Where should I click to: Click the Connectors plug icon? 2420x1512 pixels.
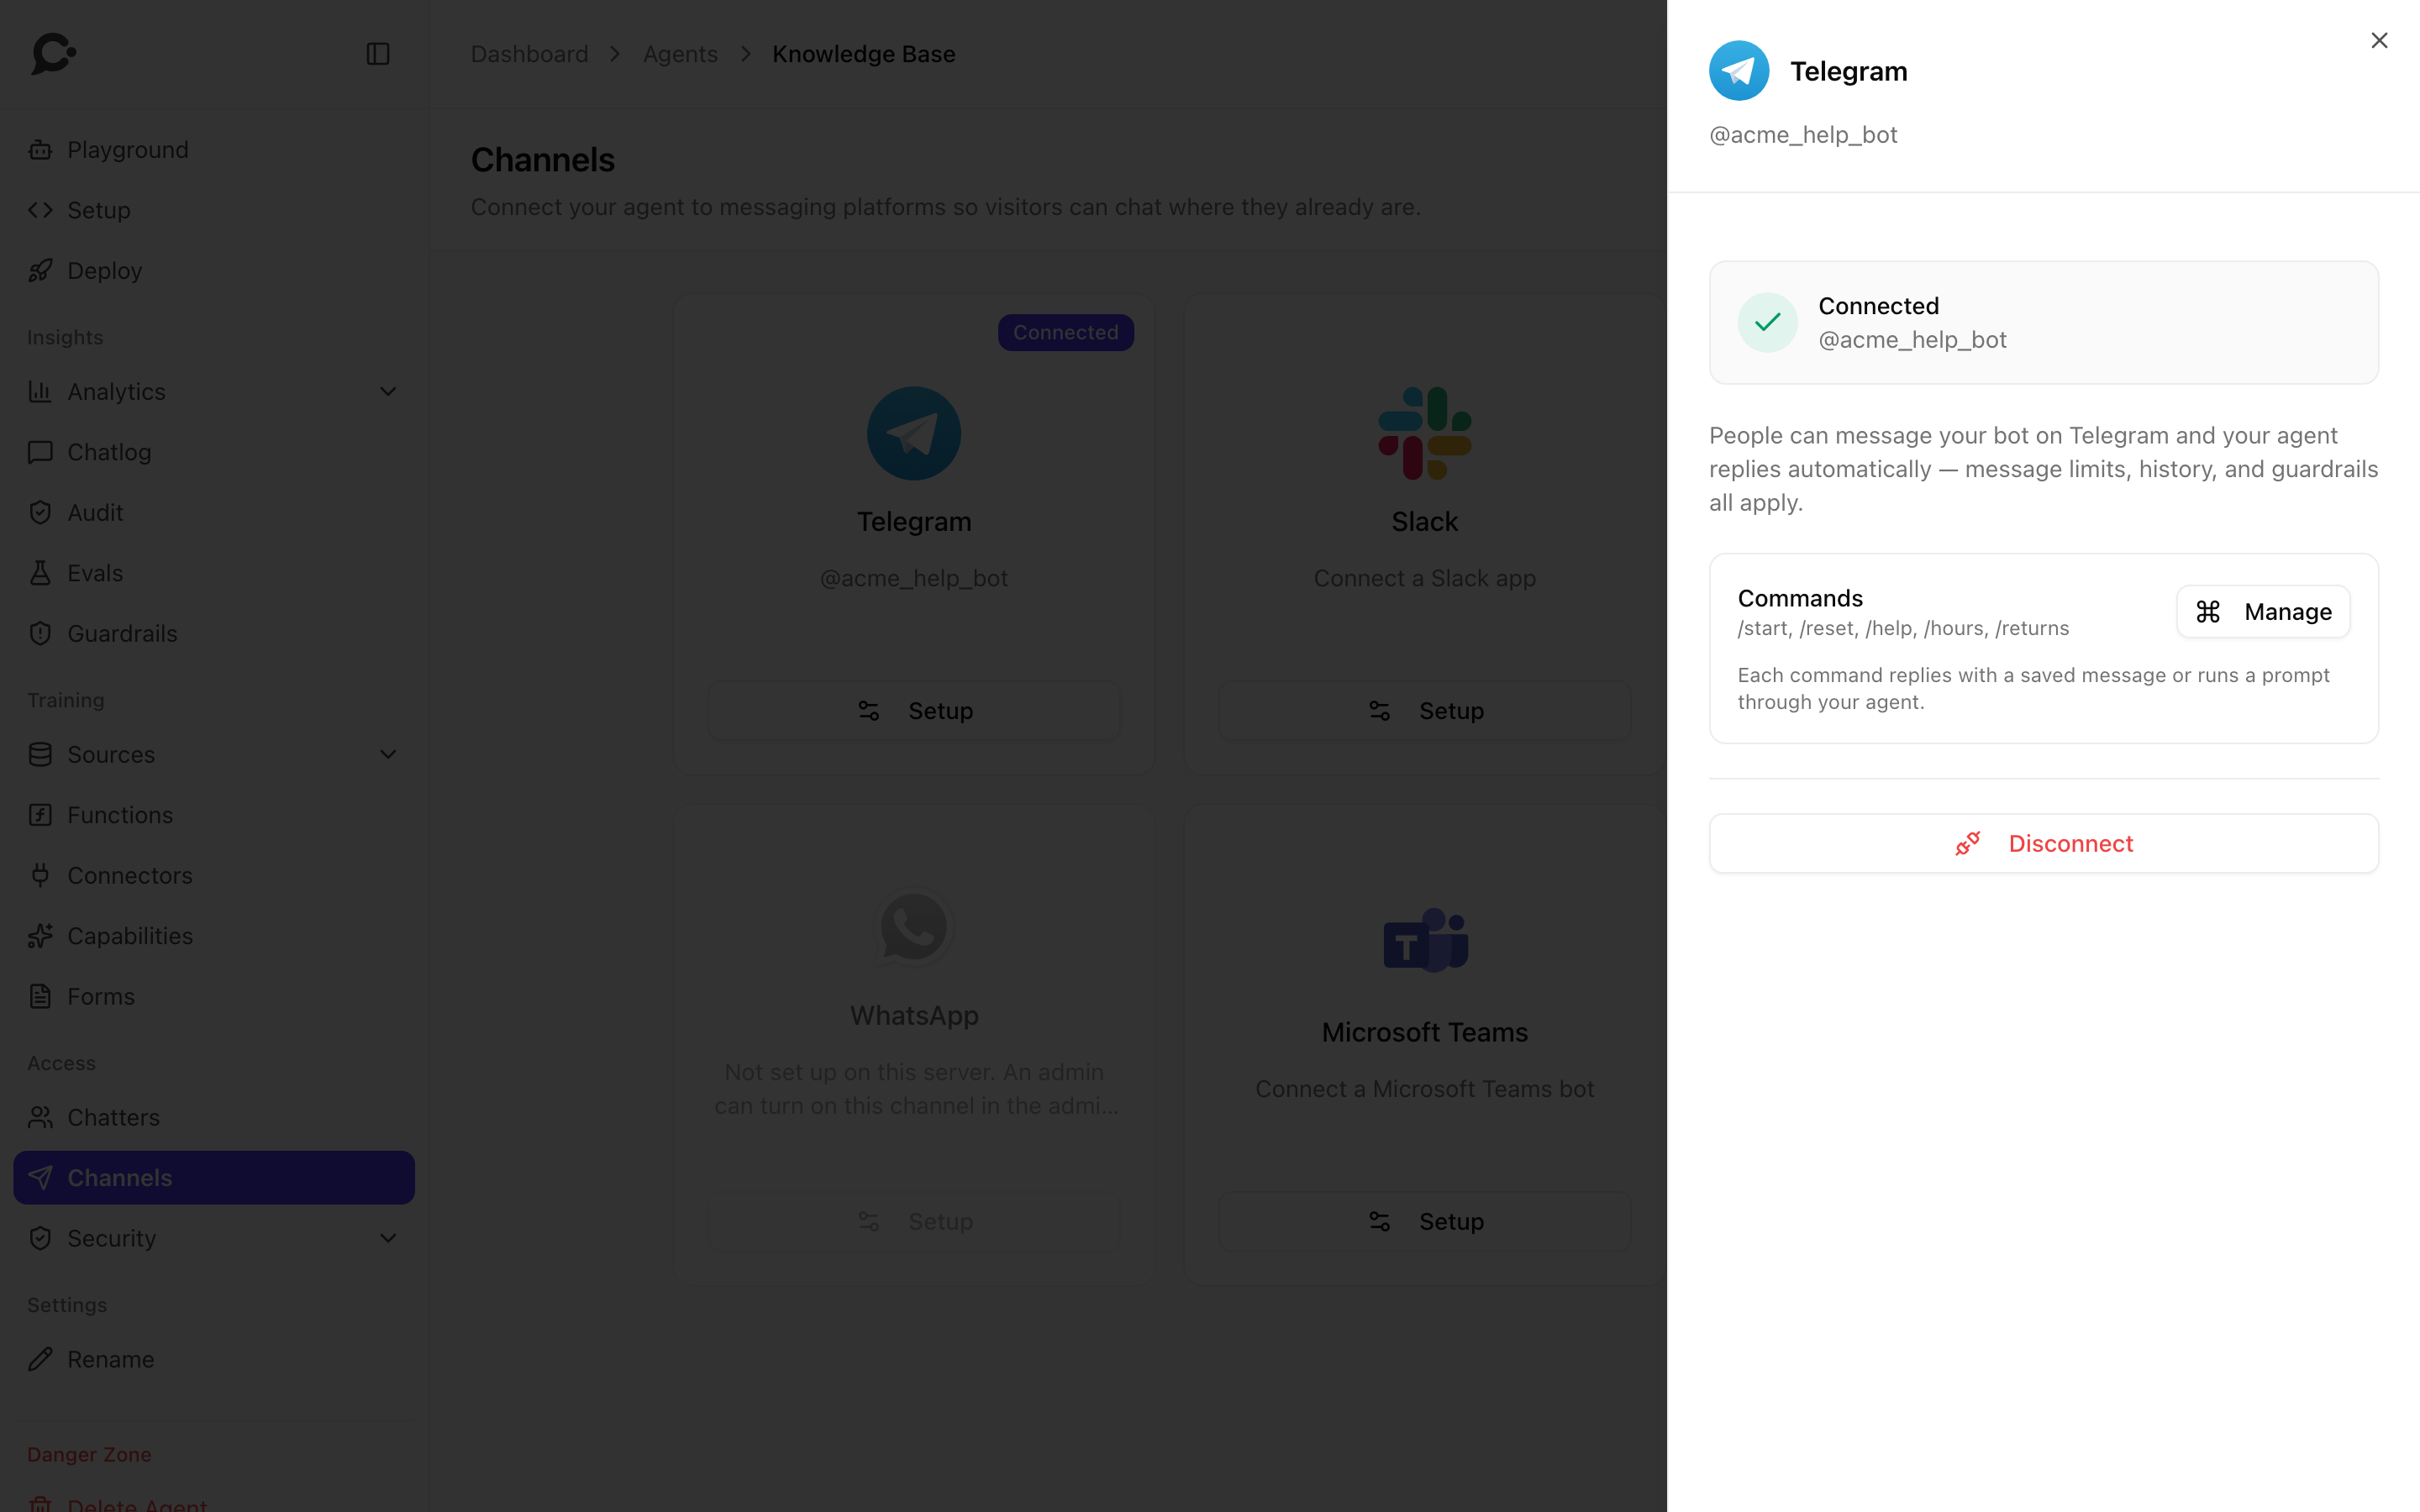40,876
